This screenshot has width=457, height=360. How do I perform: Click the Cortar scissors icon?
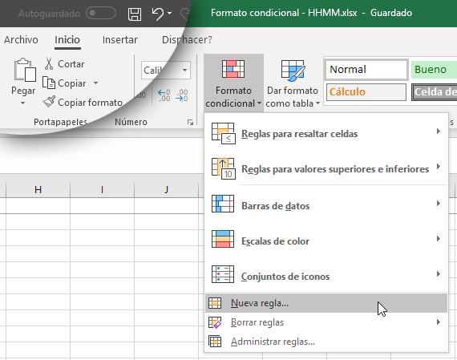point(49,63)
